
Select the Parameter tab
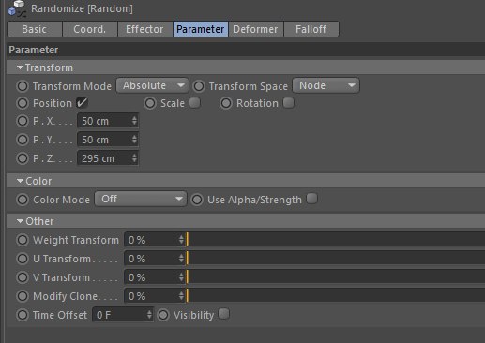point(201,29)
